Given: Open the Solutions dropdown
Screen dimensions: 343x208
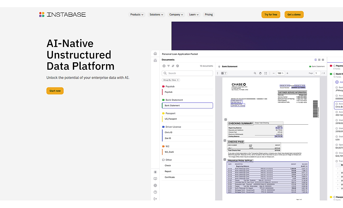Looking at the screenshot, I should (156, 15).
